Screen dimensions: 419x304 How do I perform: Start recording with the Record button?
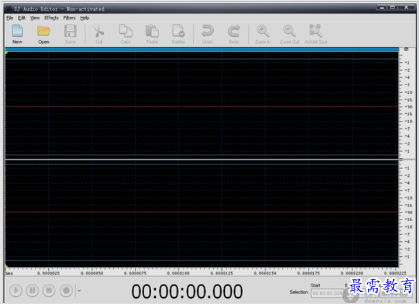tap(66, 290)
